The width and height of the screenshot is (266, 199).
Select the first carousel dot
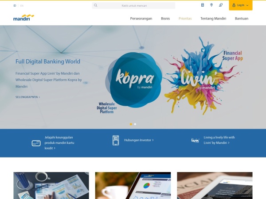(x=131, y=124)
